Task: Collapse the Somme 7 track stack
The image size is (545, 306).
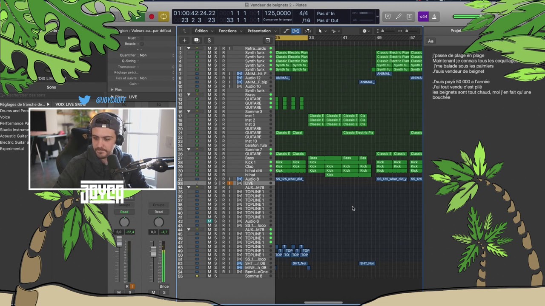Action: pos(189,150)
